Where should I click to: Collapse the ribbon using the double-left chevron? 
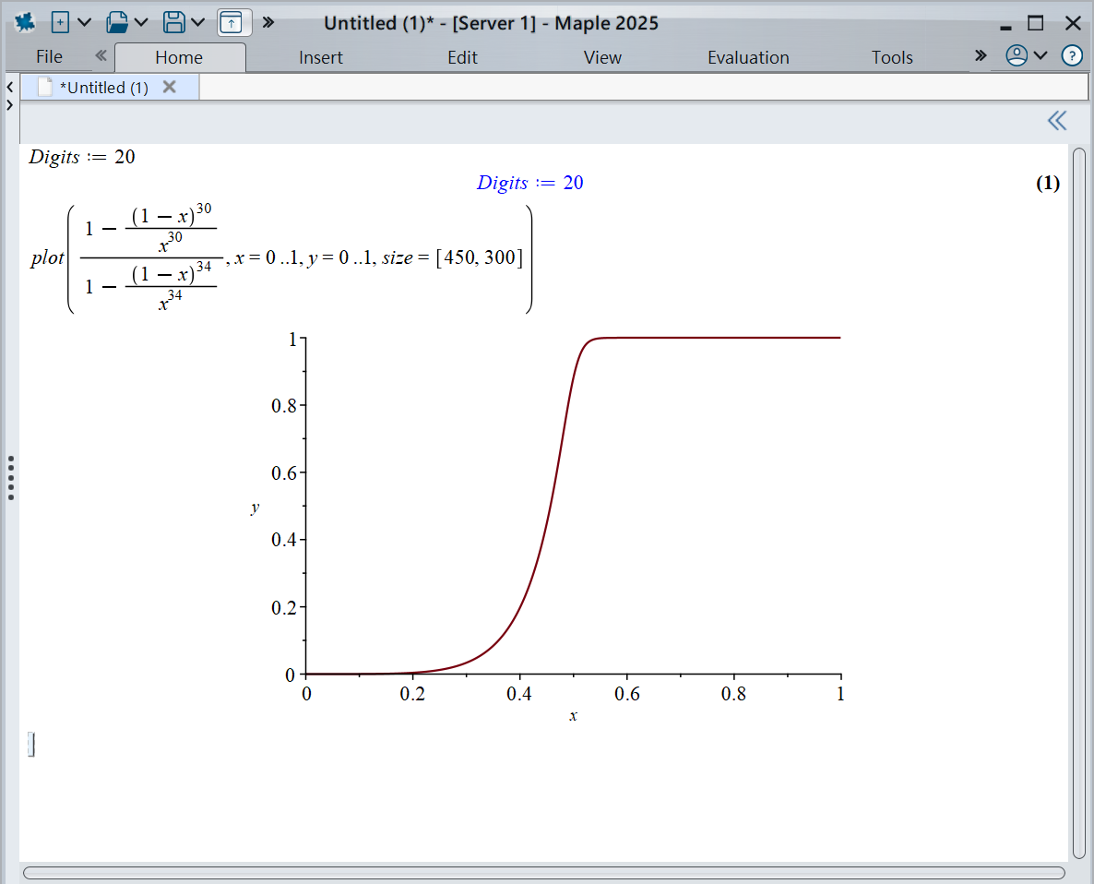(x=101, y=55)
